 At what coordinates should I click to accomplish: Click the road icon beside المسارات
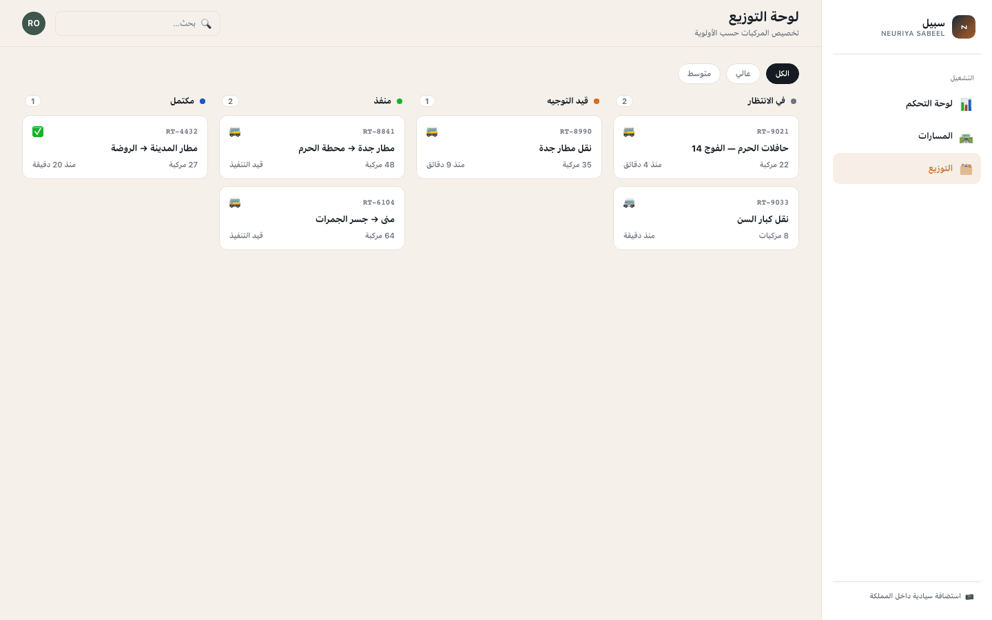(x=966, y=136)
